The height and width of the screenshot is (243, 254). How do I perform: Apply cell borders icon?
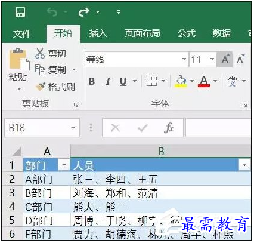(x=151, y=81)
